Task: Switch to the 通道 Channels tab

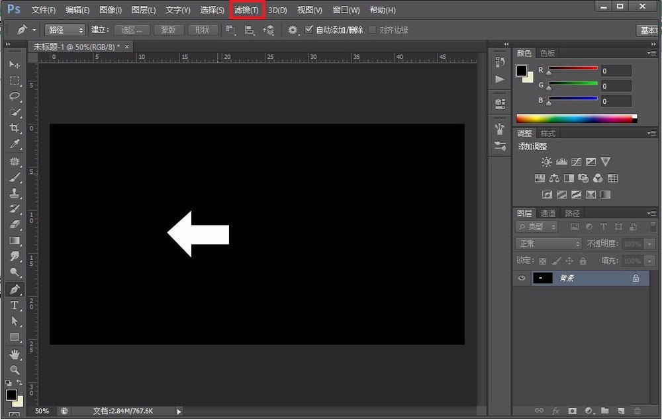Action: (x=548, y=214)
